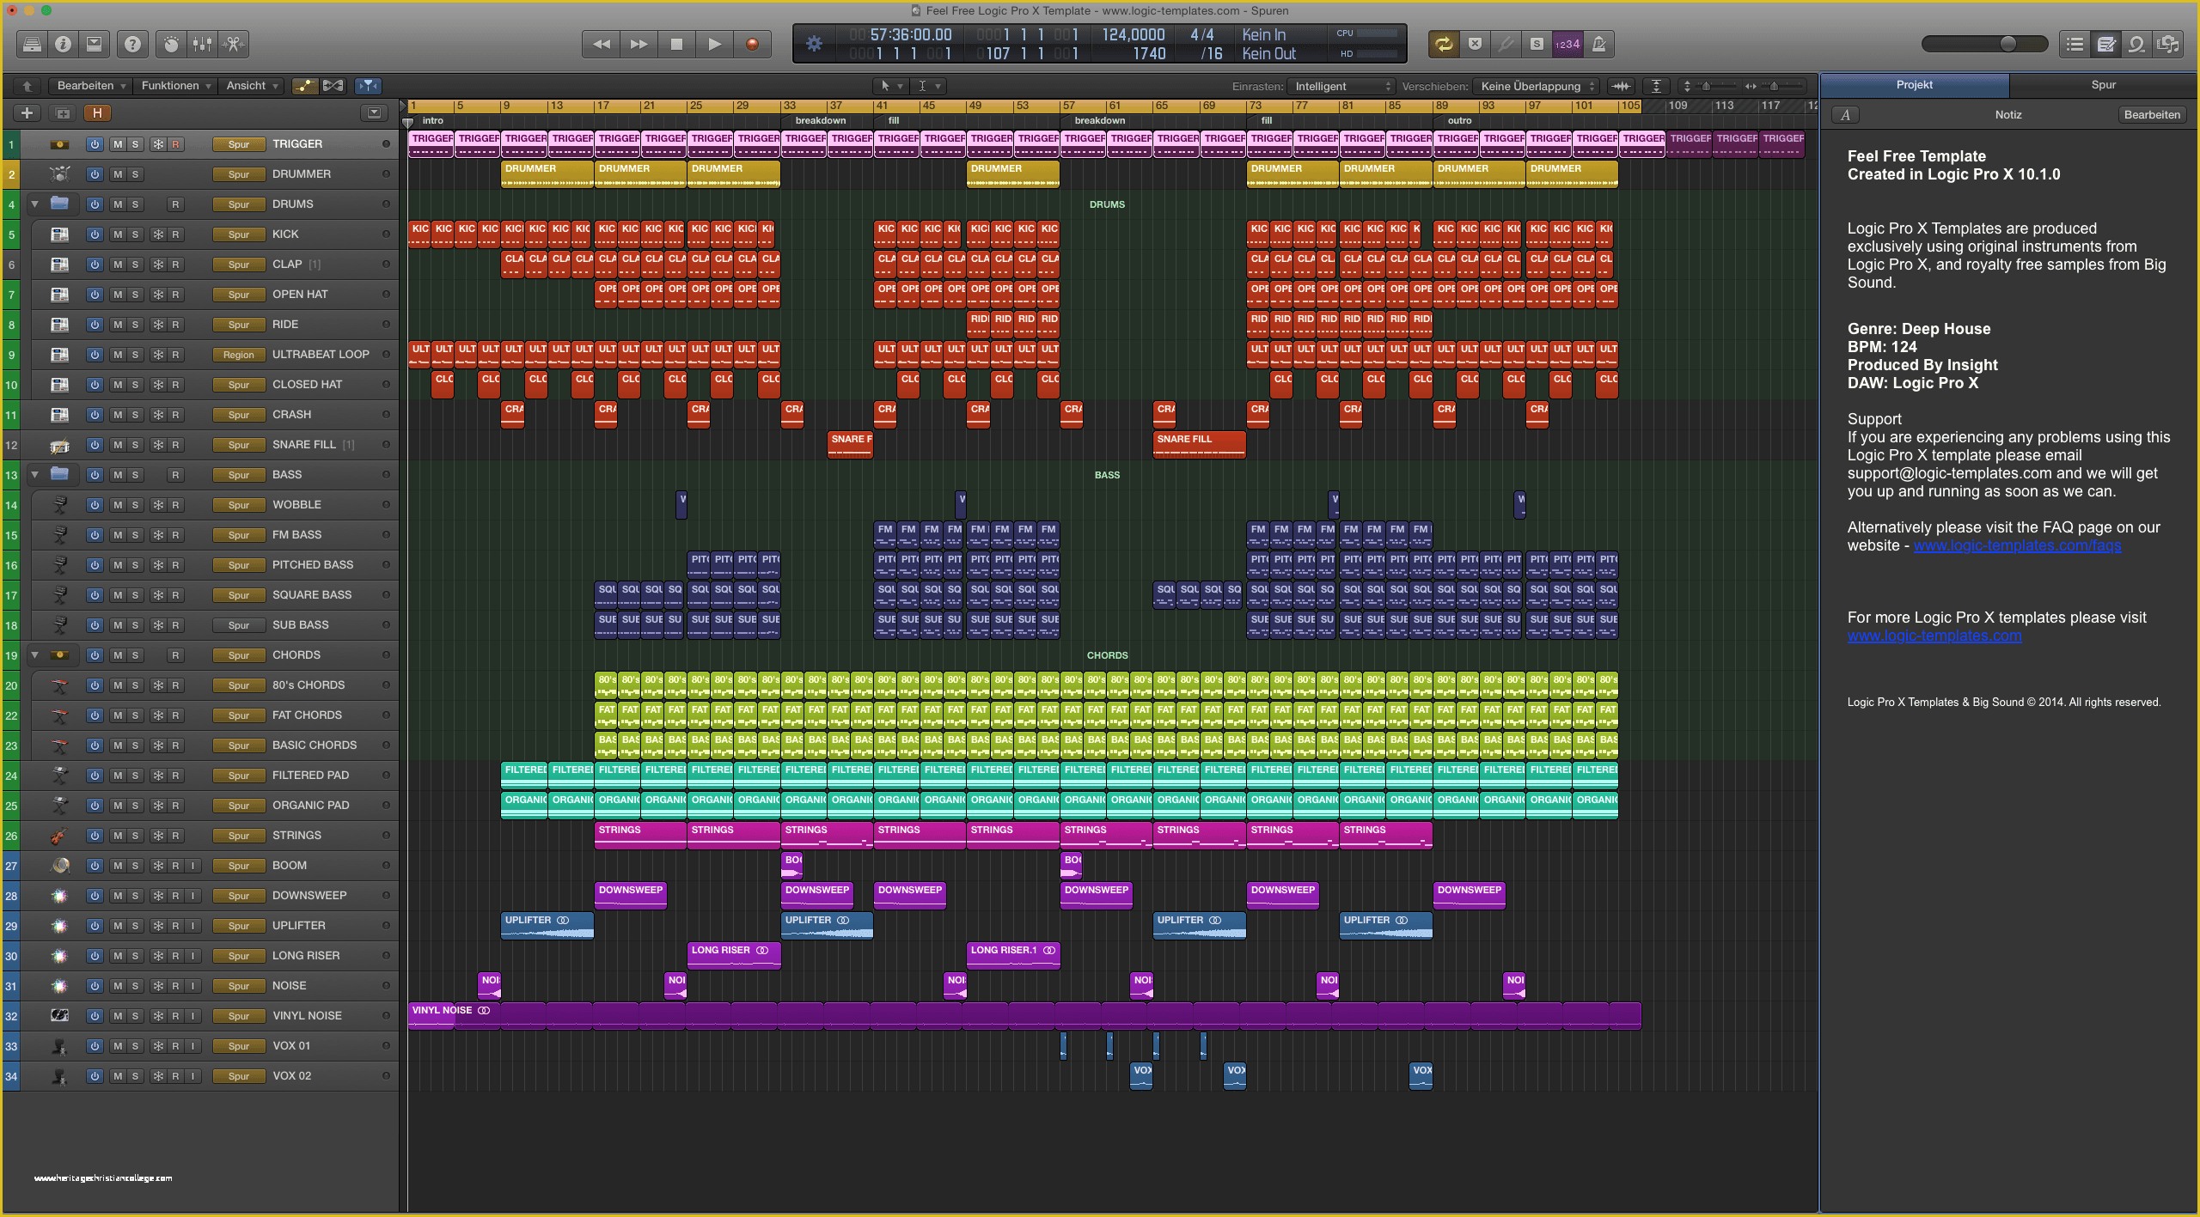Toggle power on the STRINGS track
Viewport: 2200px width, 1217px height.
(x=95, y=836)
